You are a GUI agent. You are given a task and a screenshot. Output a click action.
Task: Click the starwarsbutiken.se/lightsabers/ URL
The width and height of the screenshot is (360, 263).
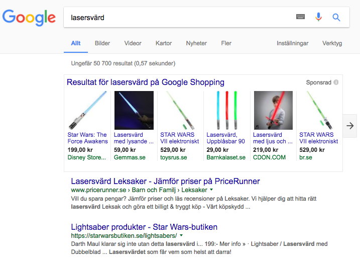[124, 236]
